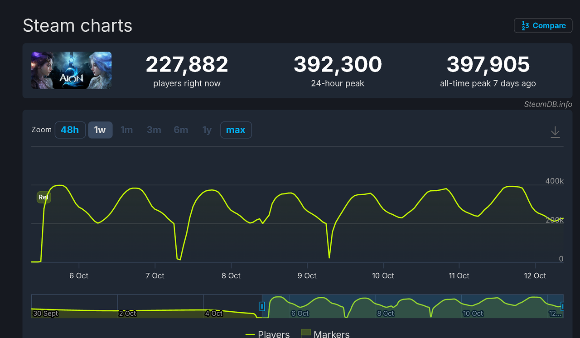Open the chart download menu icon

click(555, 132)
